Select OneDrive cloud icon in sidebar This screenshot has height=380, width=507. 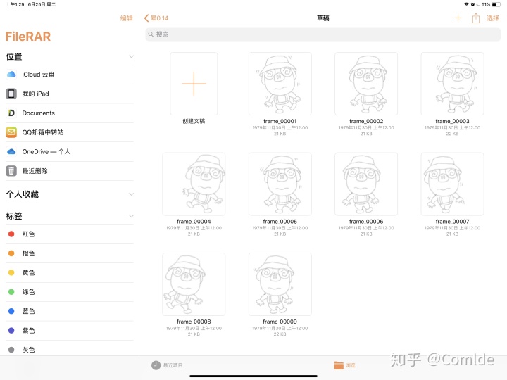(11, 151)
